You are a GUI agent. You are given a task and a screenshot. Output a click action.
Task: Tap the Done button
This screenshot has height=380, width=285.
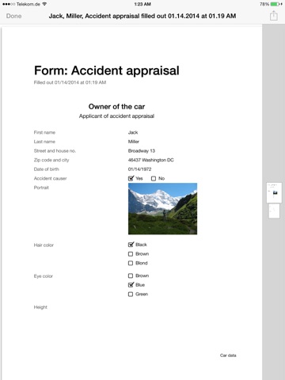click(x=13, y=16)
